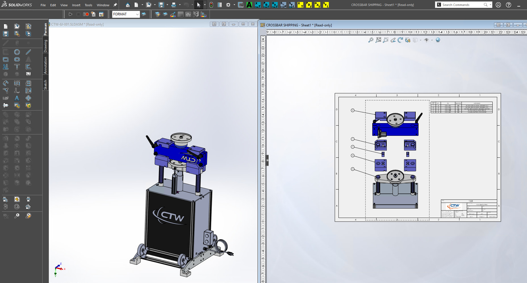The height and width of the screenshot is (283, 527).
Task: Click the Zoom to Fit icon
Action: click(x=378, y=40)
